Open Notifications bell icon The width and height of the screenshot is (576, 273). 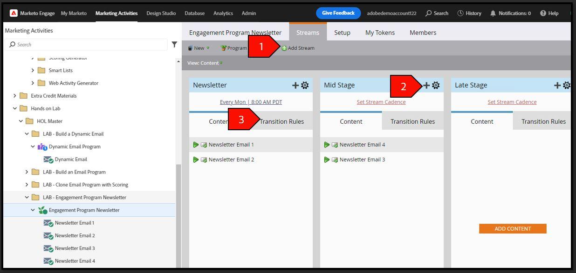[493, 13]
